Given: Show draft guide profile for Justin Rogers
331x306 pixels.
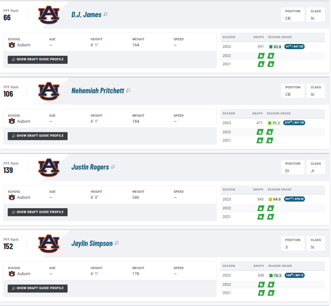Looking at the screenshot, I should coord(37,212).
